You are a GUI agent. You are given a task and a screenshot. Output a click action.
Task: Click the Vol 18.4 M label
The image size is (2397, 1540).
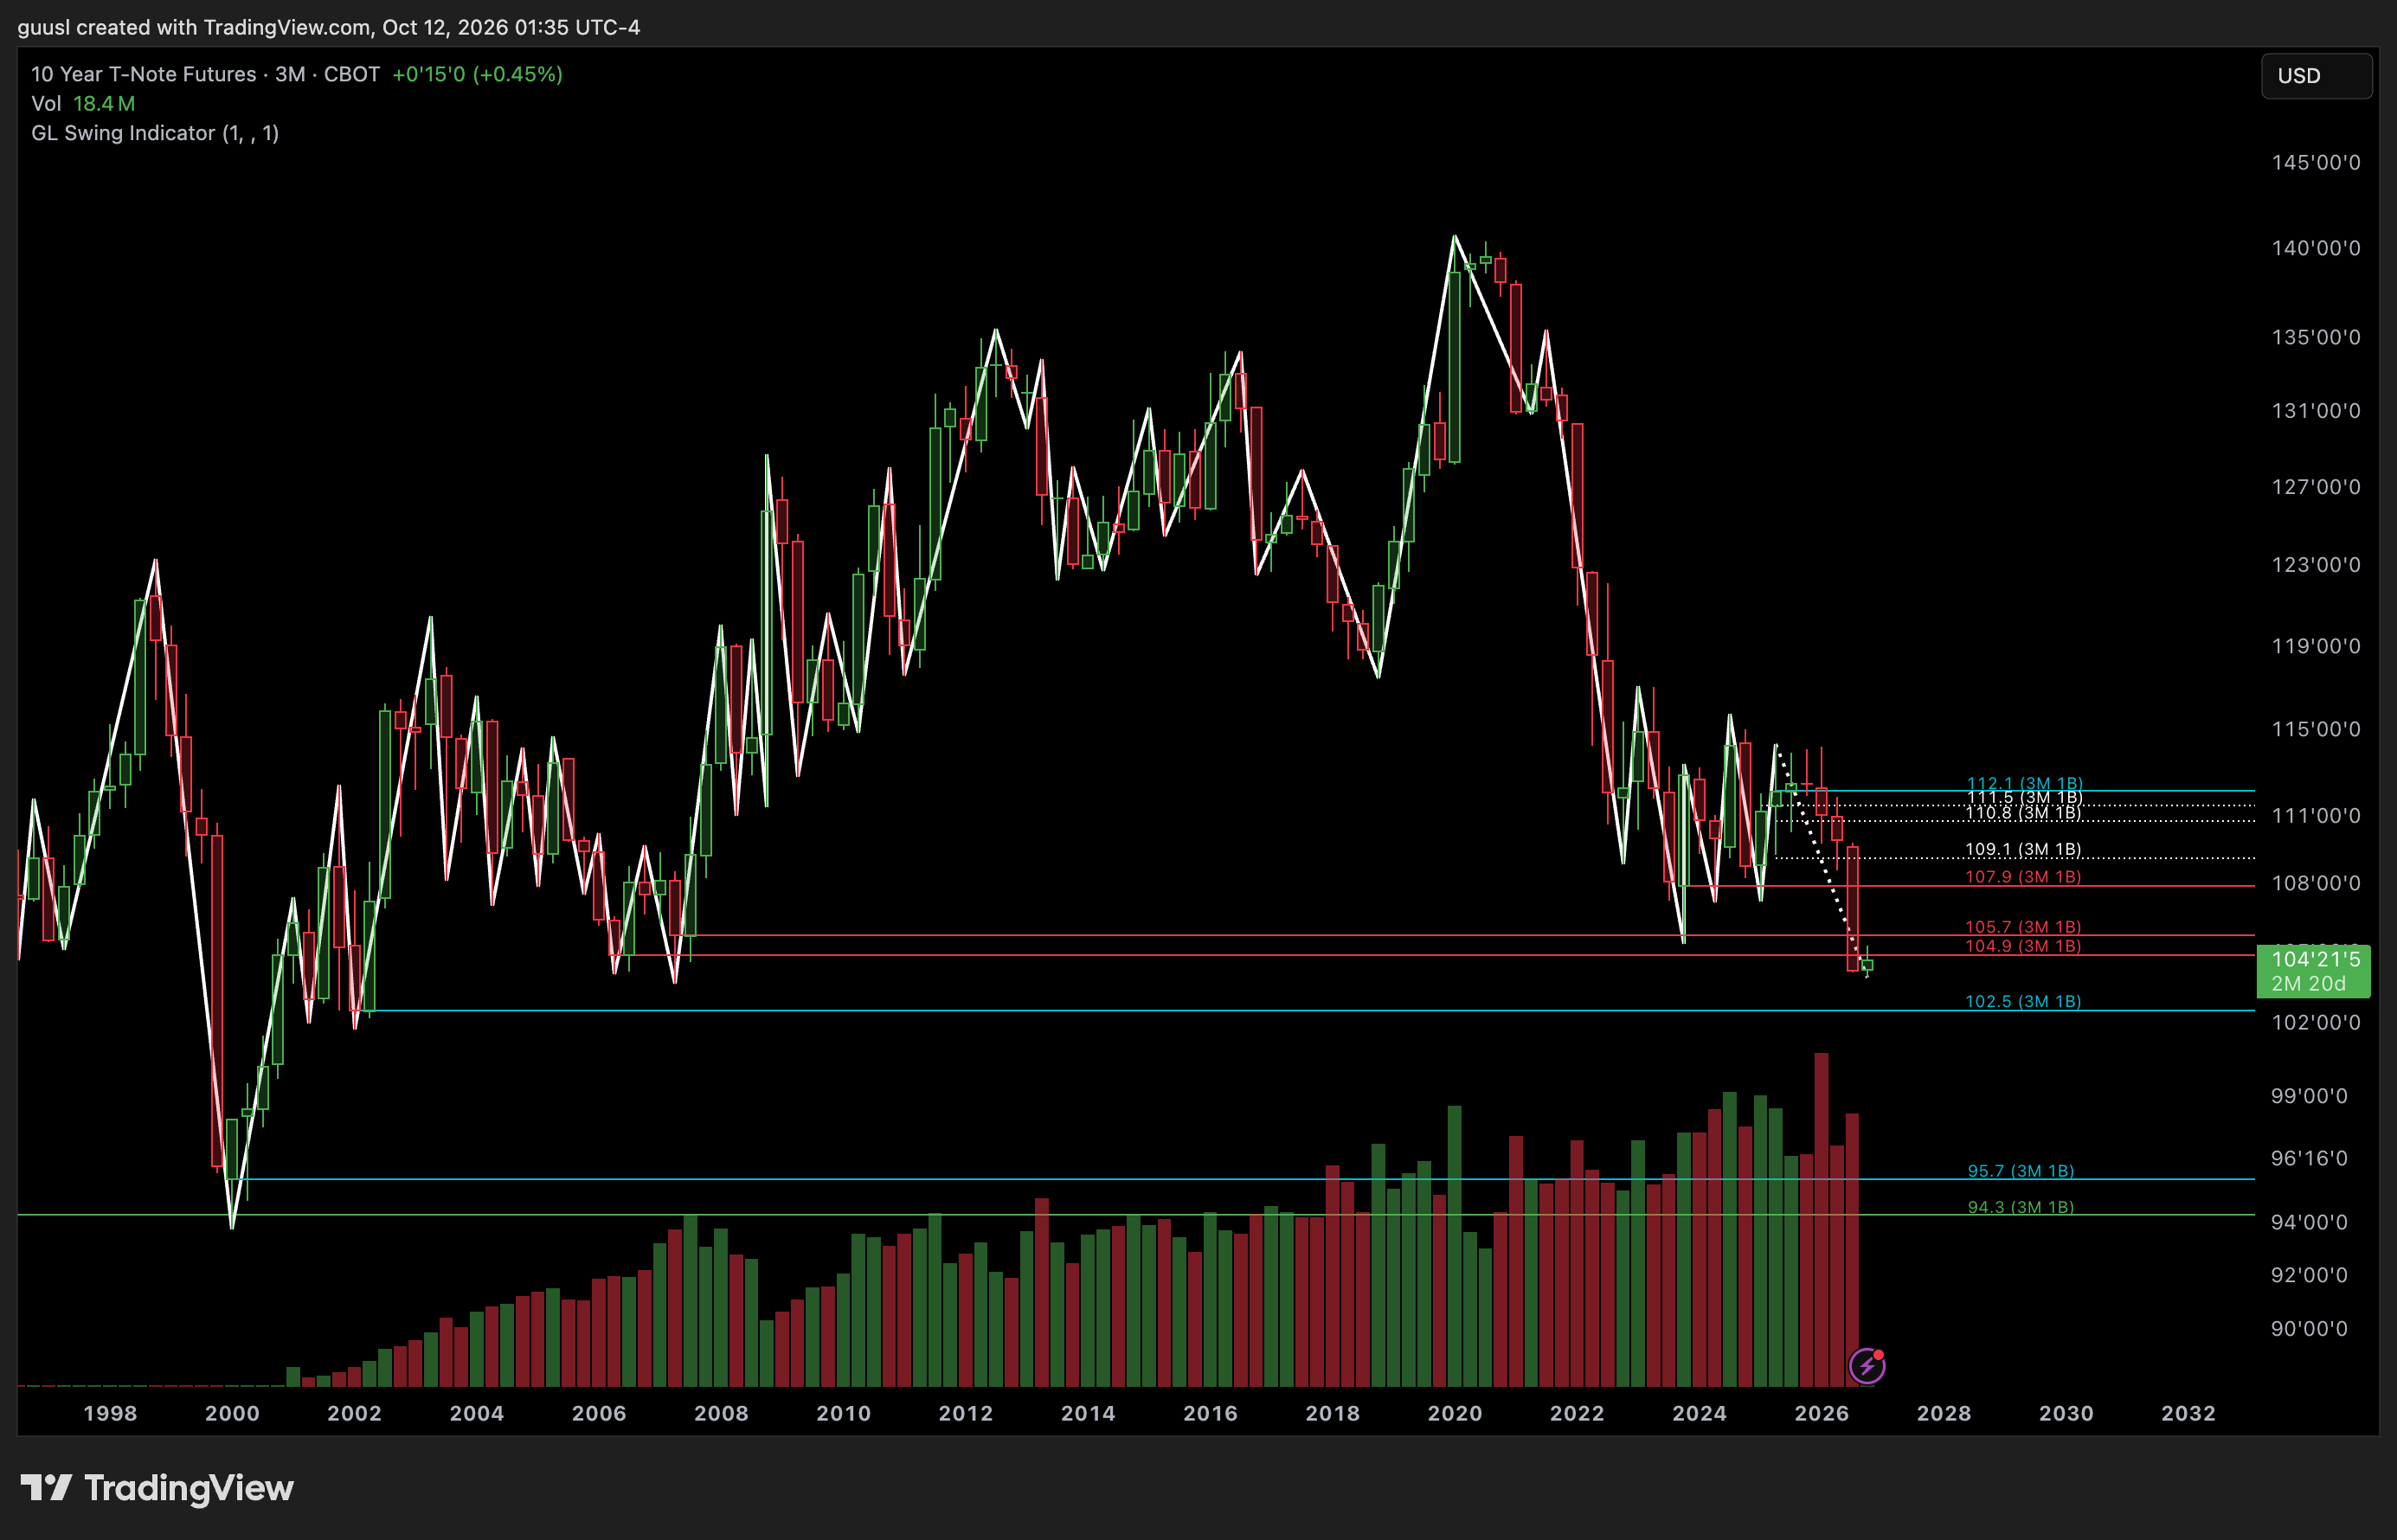83,104
